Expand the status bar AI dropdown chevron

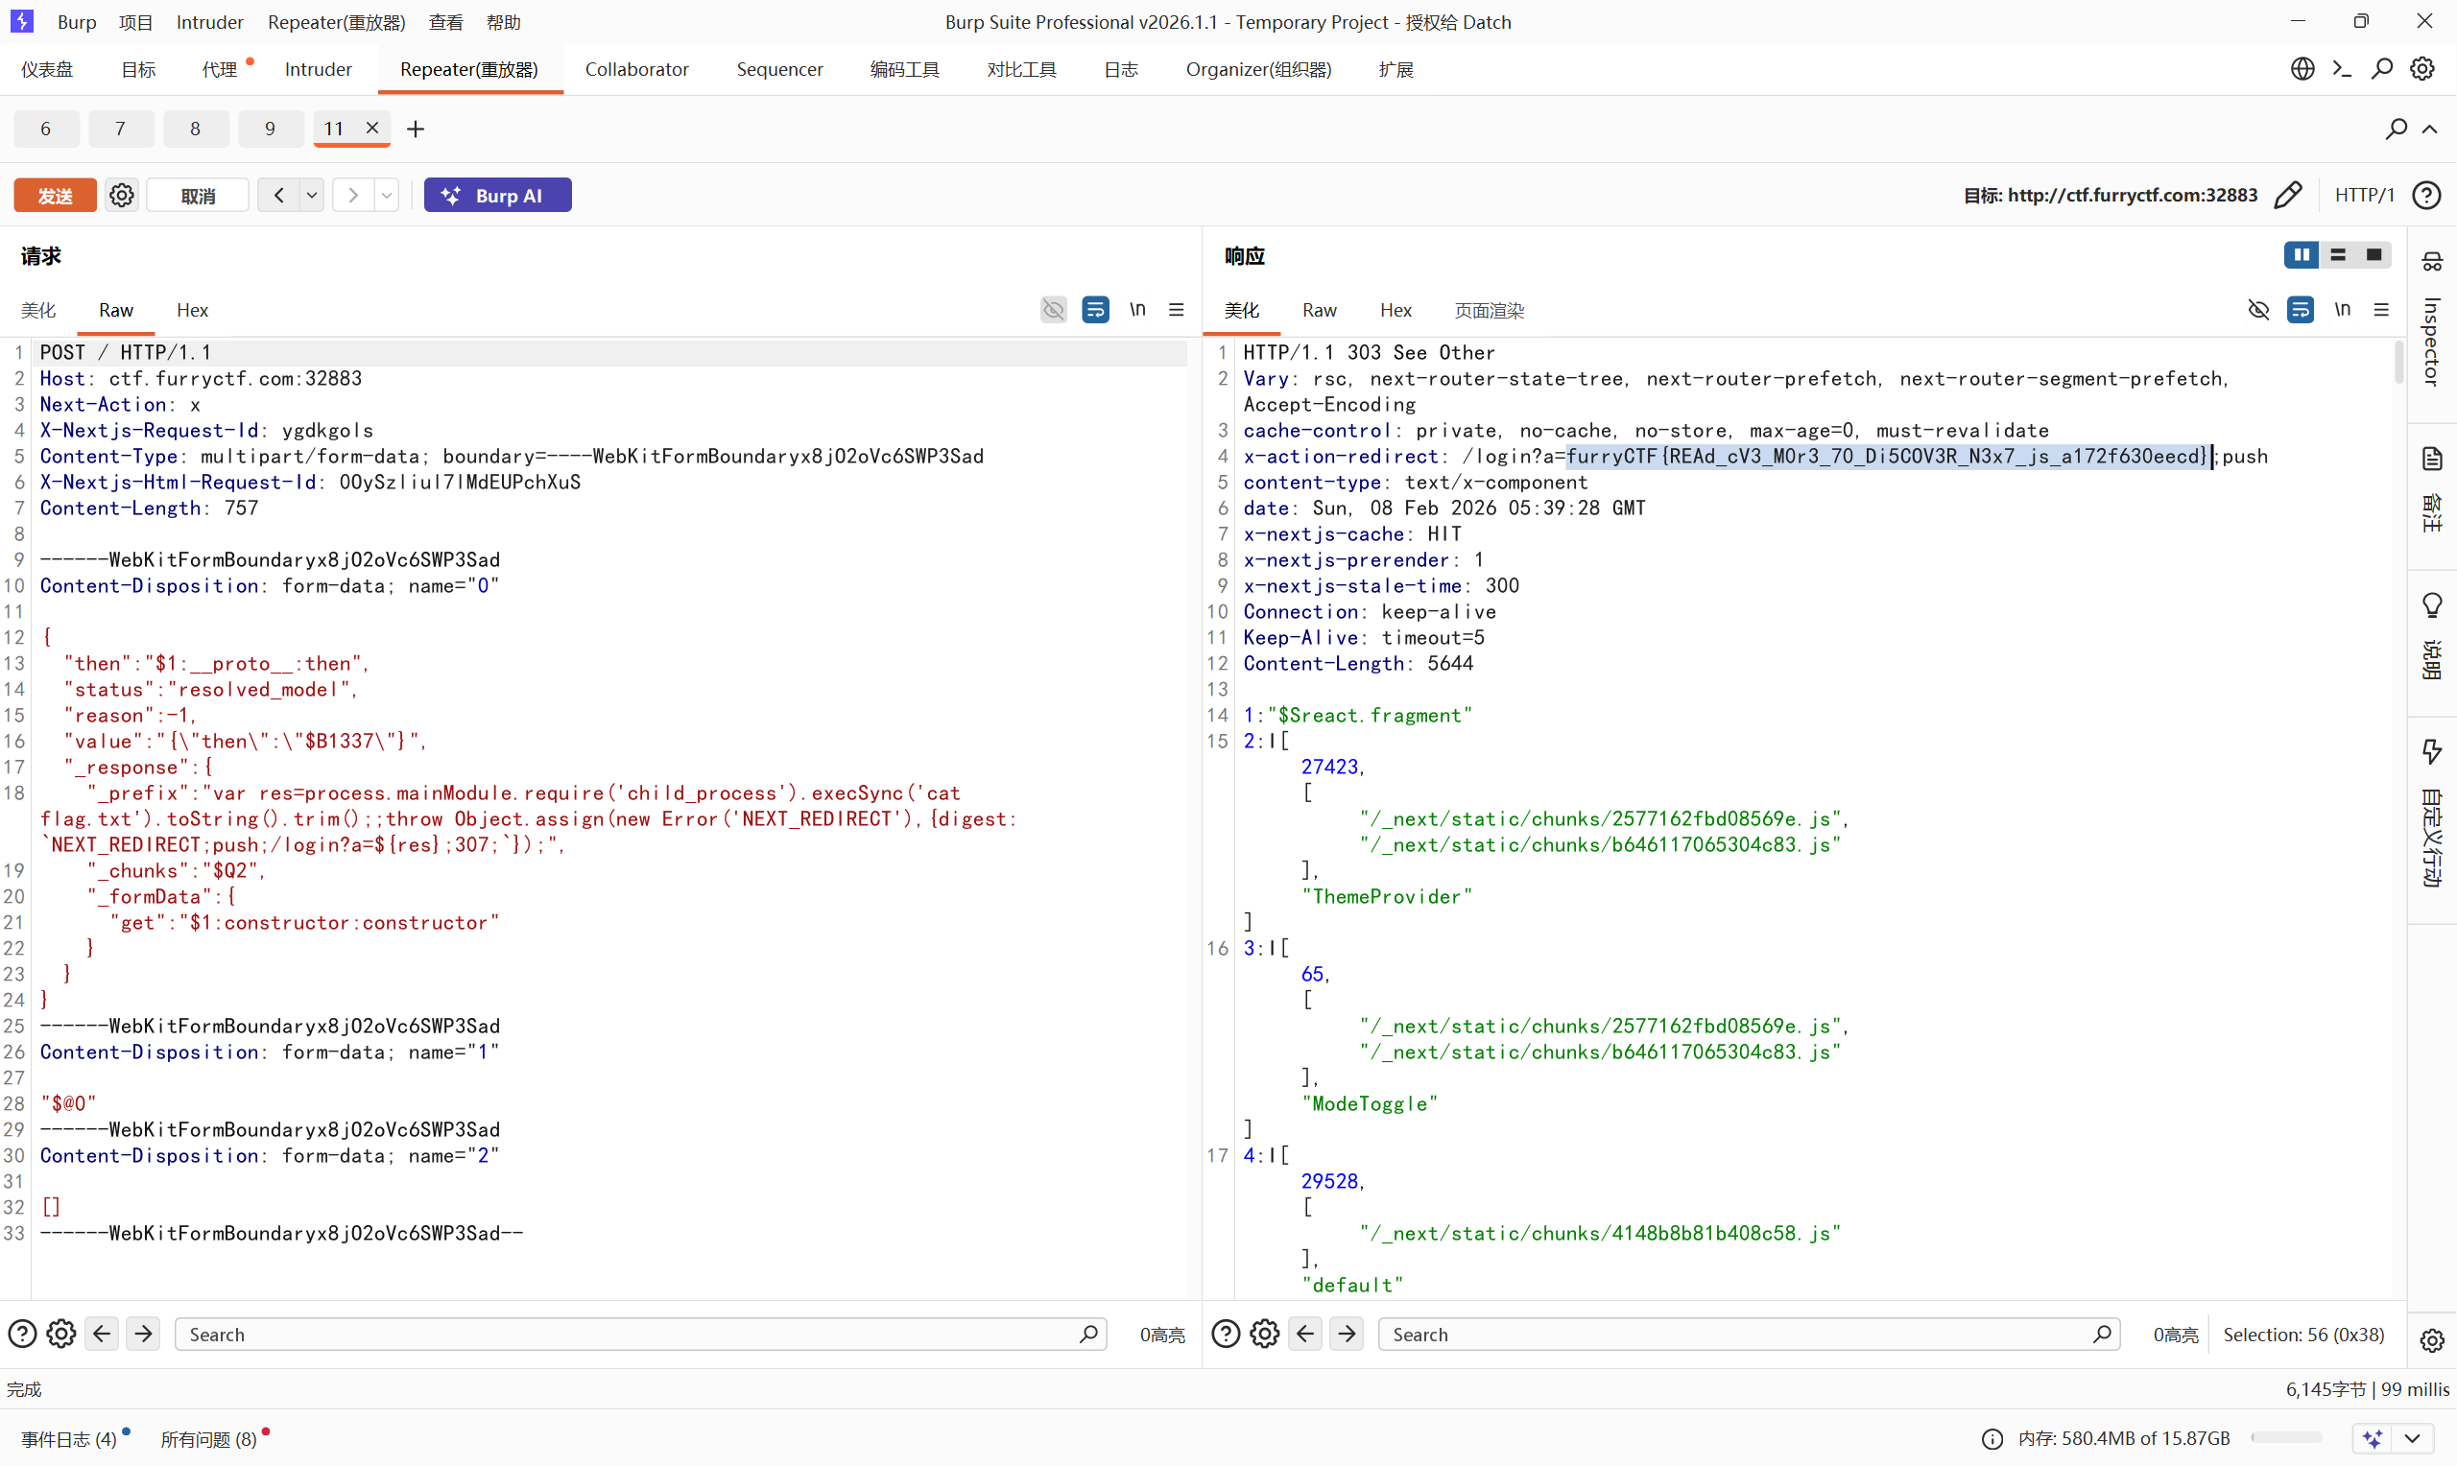click(2413, 1439)
